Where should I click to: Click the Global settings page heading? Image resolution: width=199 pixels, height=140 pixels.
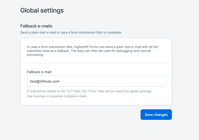pyautogui.click(x=42, y=10)
